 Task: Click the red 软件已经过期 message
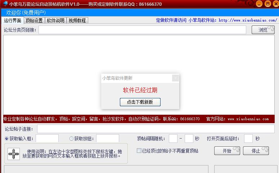pyautogui.click(x=140, y=90)
